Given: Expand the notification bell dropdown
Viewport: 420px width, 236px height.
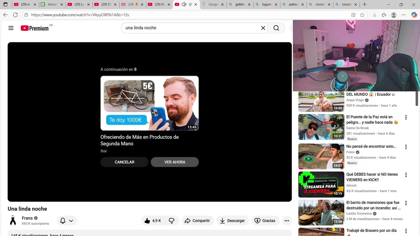Looking at the screenshot, I should (67, 221).
